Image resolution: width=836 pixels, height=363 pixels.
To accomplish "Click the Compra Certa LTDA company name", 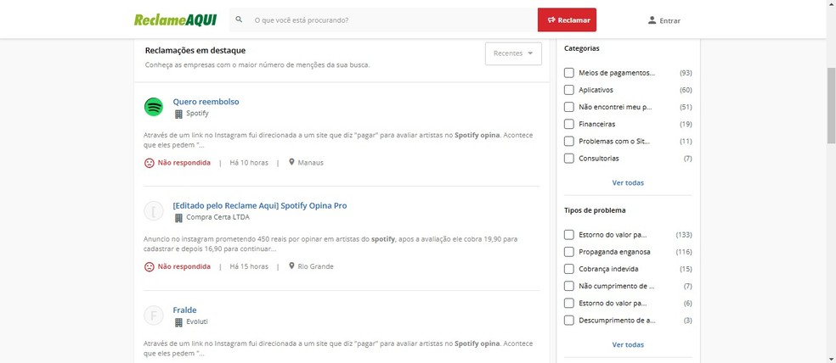I will coord(217,217).
